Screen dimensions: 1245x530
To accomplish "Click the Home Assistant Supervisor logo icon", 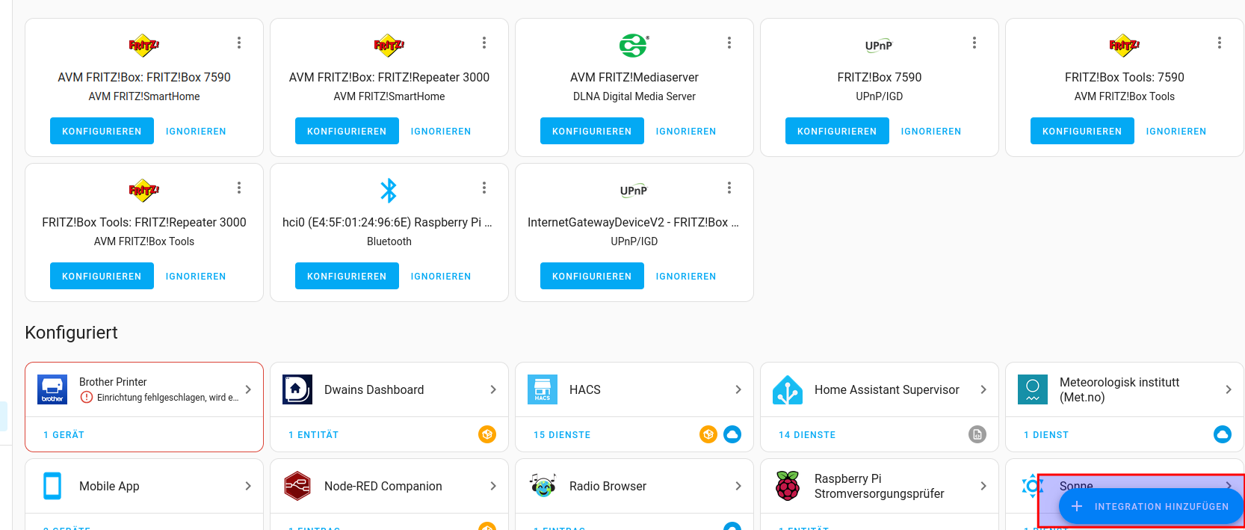I will 788,389.
